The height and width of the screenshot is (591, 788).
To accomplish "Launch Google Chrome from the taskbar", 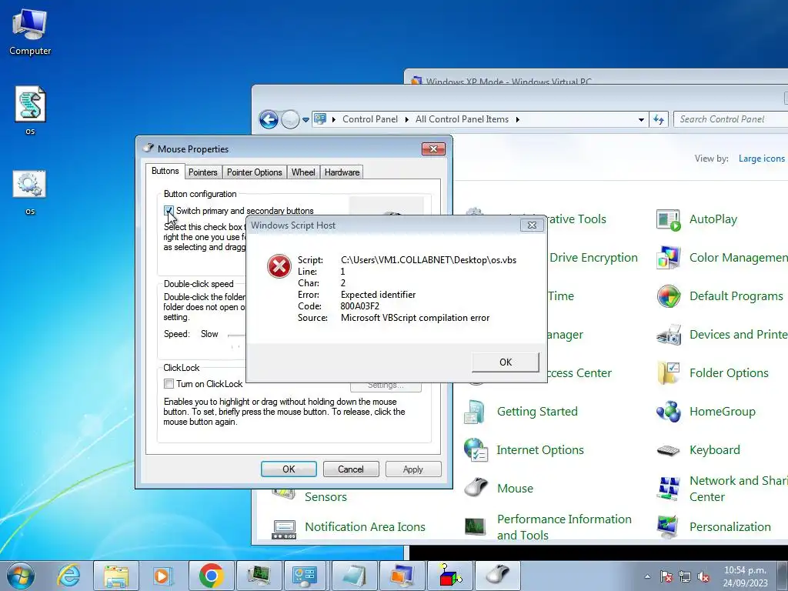I will [212, 576].
